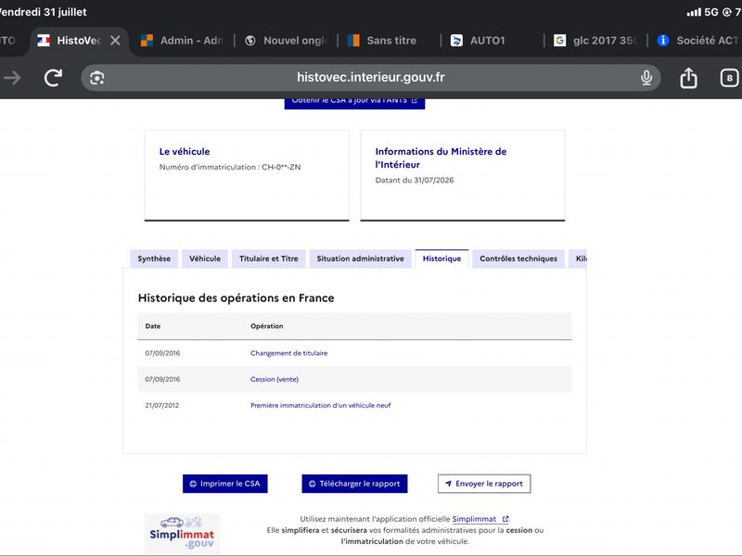Image resolution: width=742 pixels, height=556 pixels.
Task: Open the tab count overview button
Action: coord(729,78)
